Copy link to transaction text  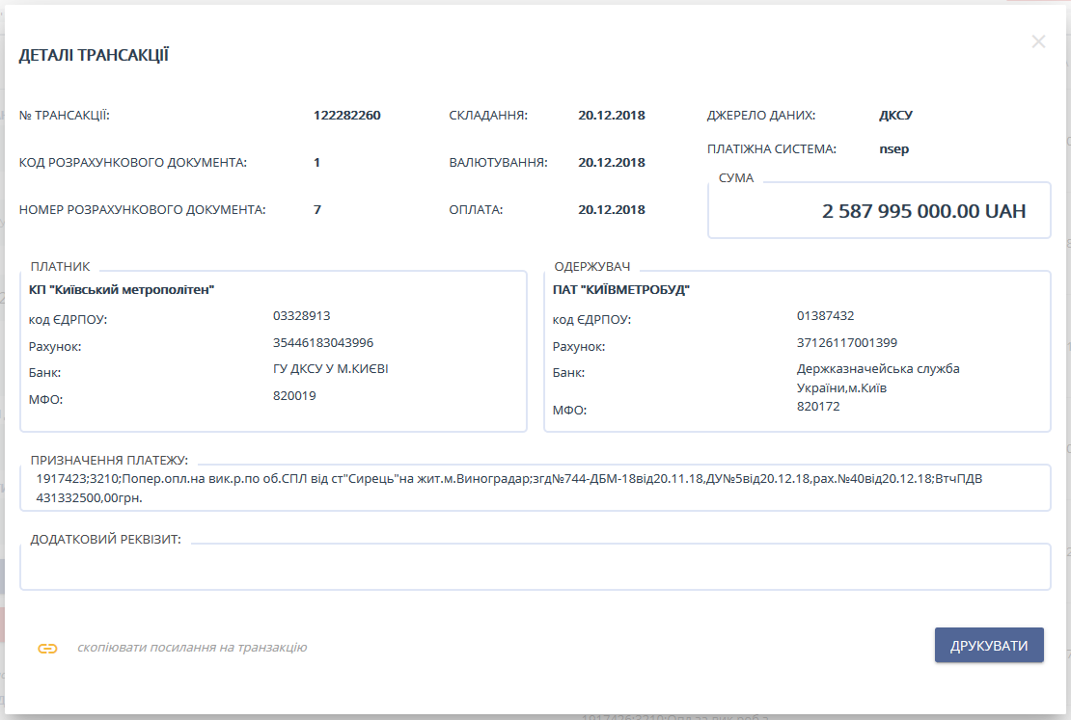coord(192,648)
